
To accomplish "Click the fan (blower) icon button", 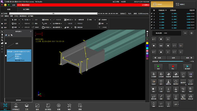I will coord(168,97).
